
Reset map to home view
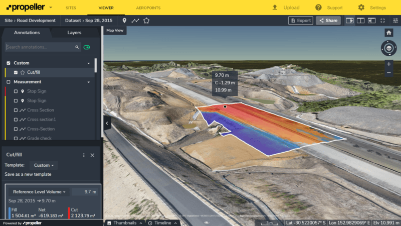coord(389,33)
